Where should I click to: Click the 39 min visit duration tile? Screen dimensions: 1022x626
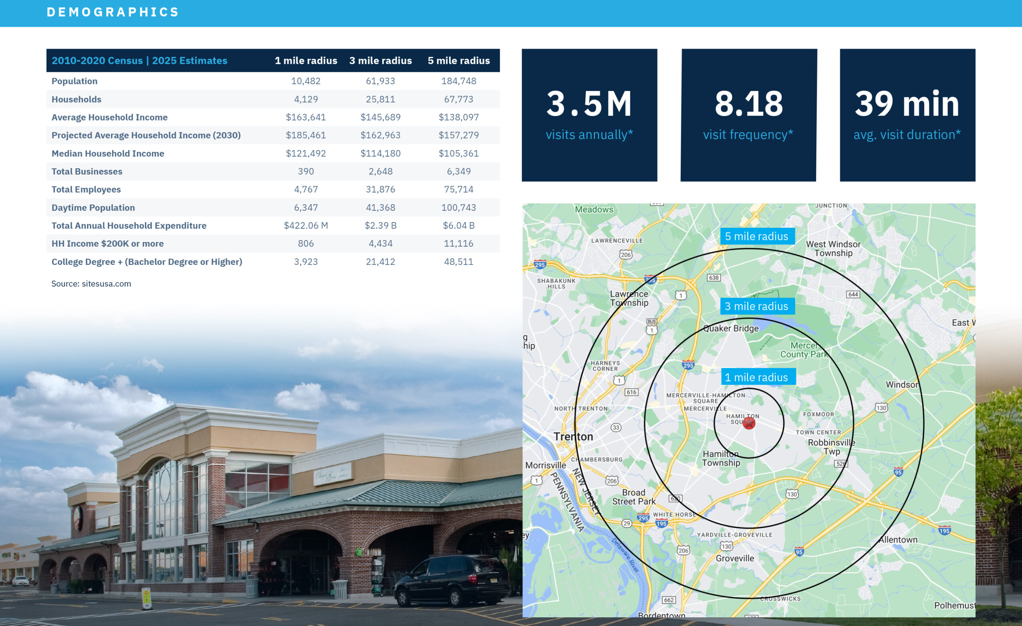point(907,115)
